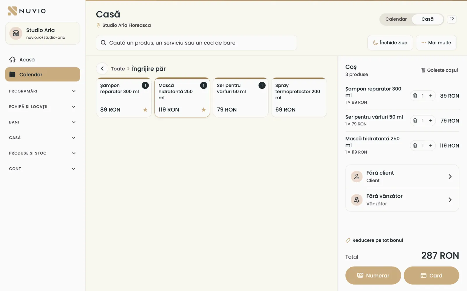The image size is (467, 291).
Task: Apply Reducere pe tot bonul discount
Action: tap(374, 240)
